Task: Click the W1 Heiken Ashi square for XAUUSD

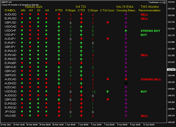Action: 30,115
